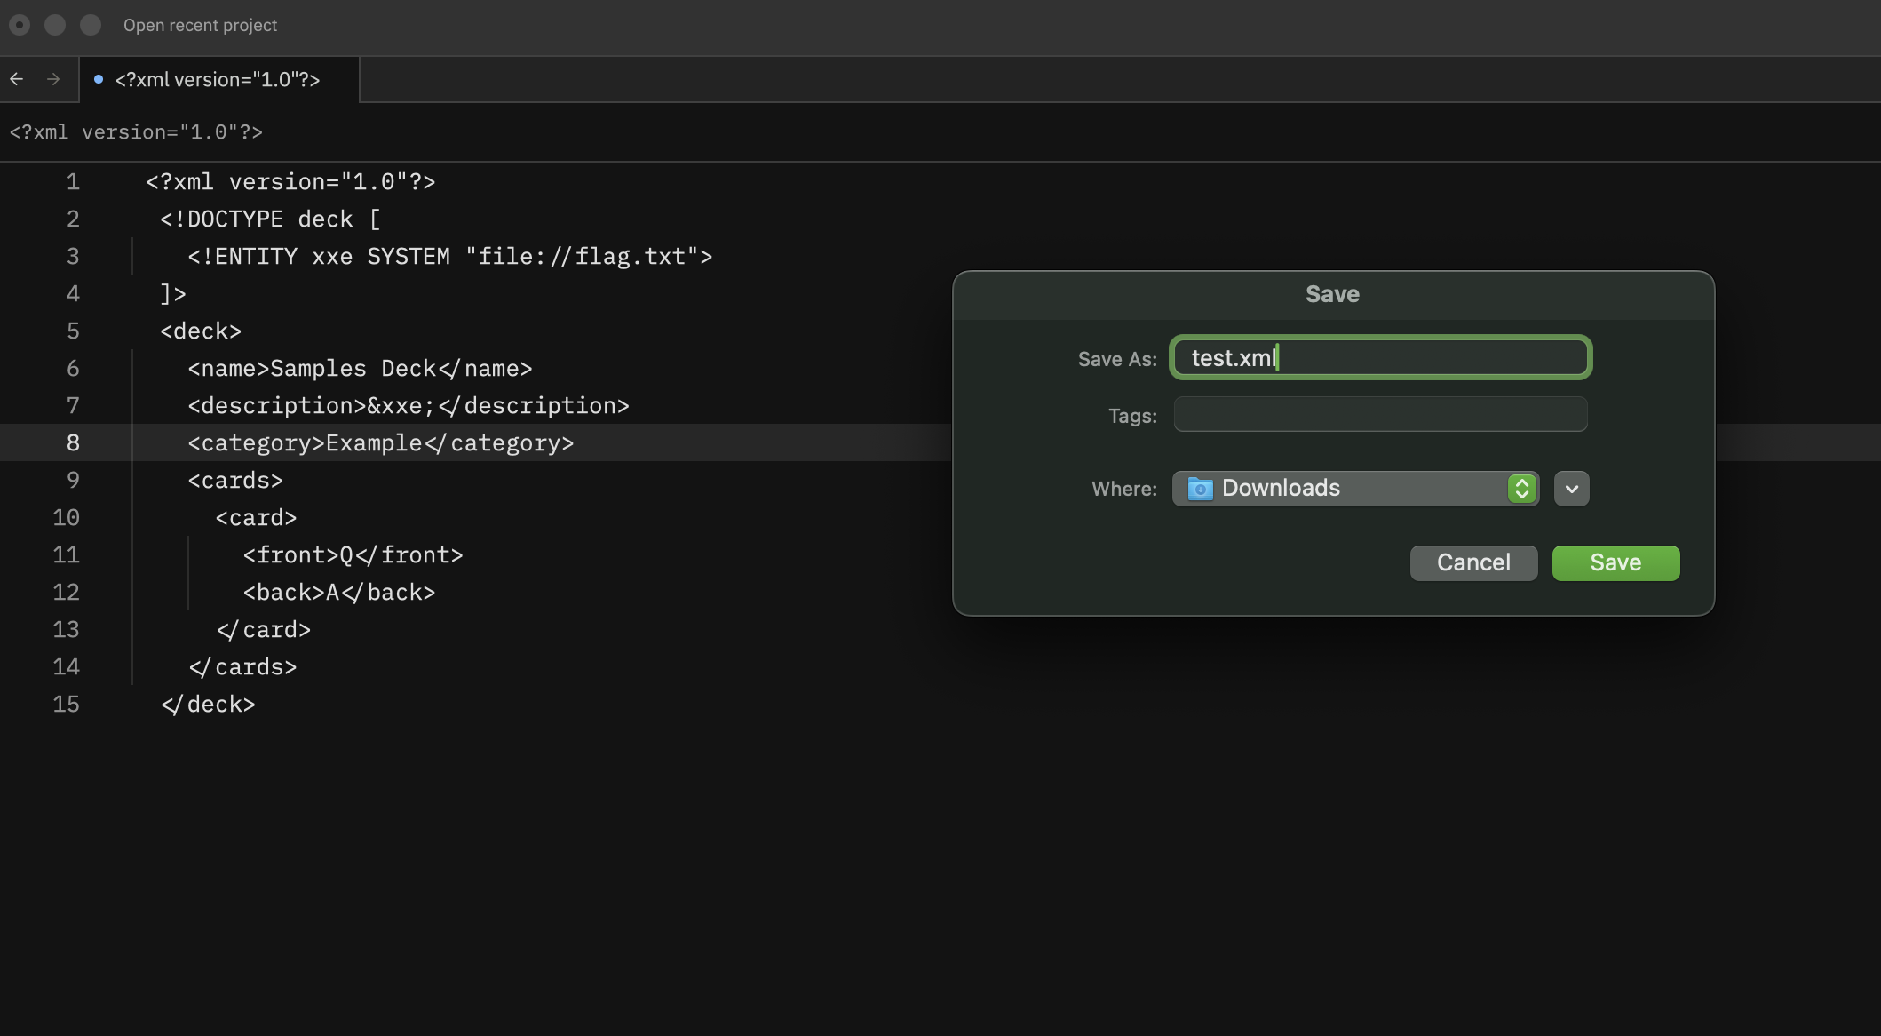Click the forward navigation arrow
1881x1036 pixels.
(53, 79)
